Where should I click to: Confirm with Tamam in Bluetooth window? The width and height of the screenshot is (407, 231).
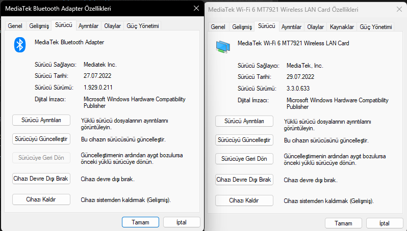click(x=140, y=222)
